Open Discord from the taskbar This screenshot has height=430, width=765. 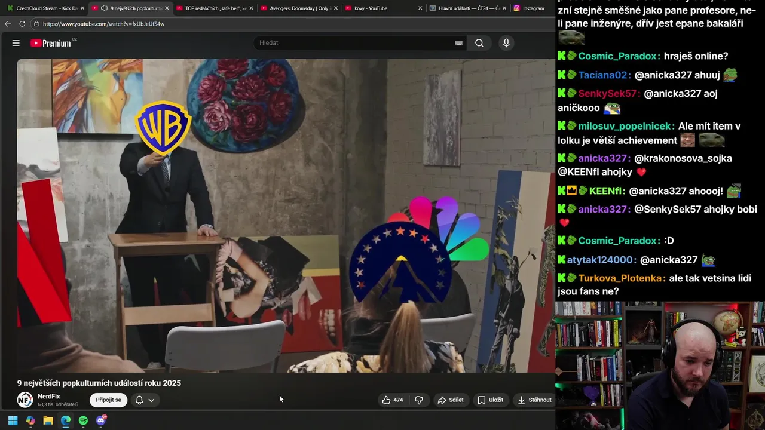click(x=101, y=420)
